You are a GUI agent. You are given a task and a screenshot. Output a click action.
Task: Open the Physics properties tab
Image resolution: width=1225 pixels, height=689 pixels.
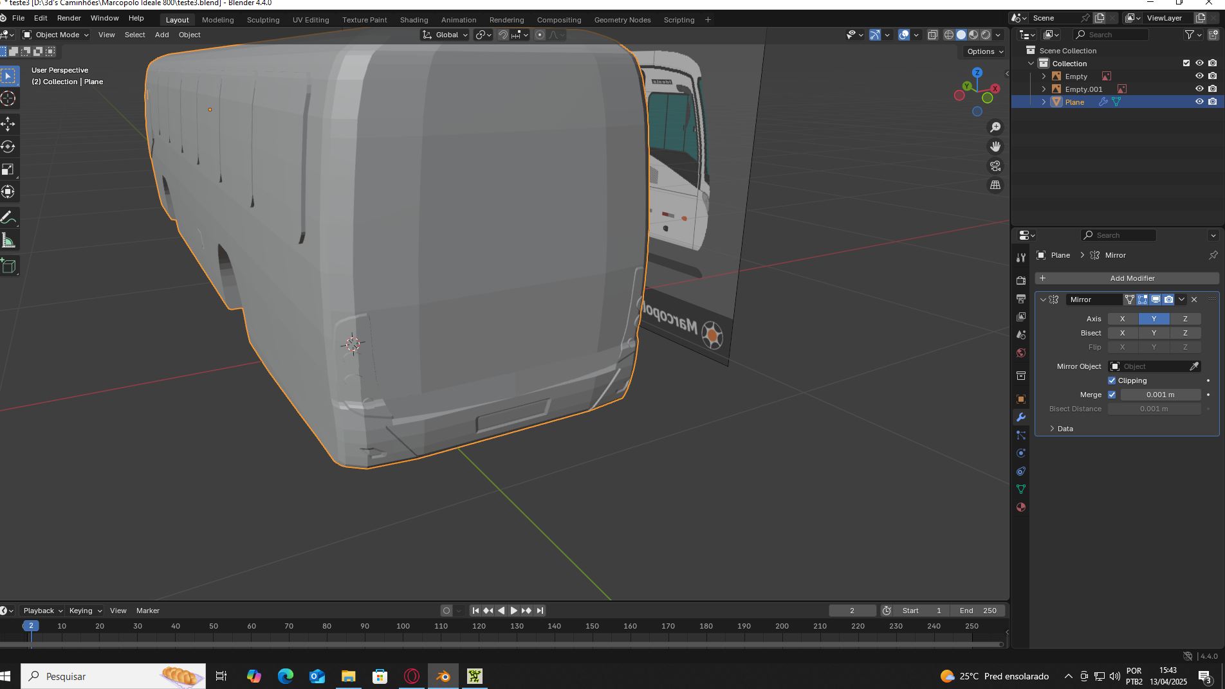1021,453
